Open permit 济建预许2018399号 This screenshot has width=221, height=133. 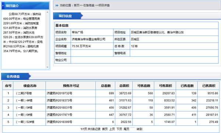[59, 122]
